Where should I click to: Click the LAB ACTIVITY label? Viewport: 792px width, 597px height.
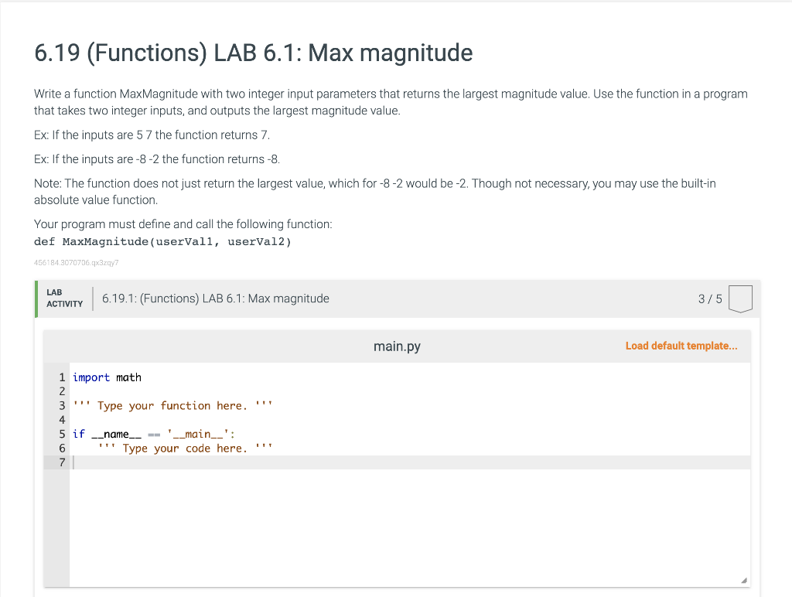65,298
